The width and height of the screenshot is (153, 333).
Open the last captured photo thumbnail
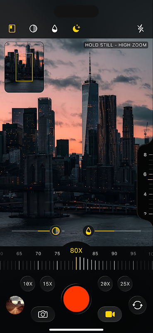15,305
